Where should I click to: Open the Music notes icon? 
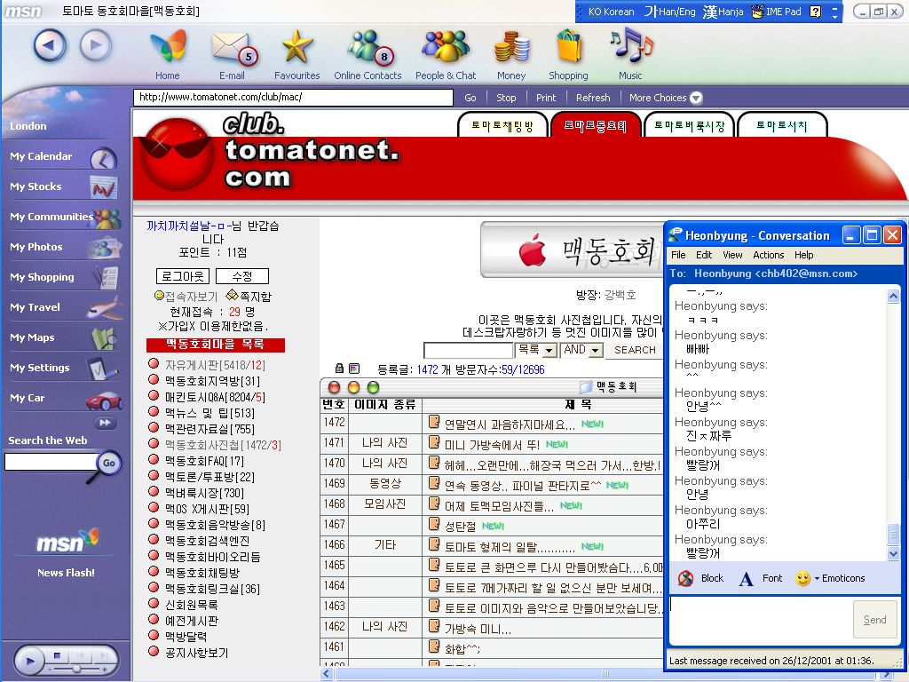tap(630, 44)
